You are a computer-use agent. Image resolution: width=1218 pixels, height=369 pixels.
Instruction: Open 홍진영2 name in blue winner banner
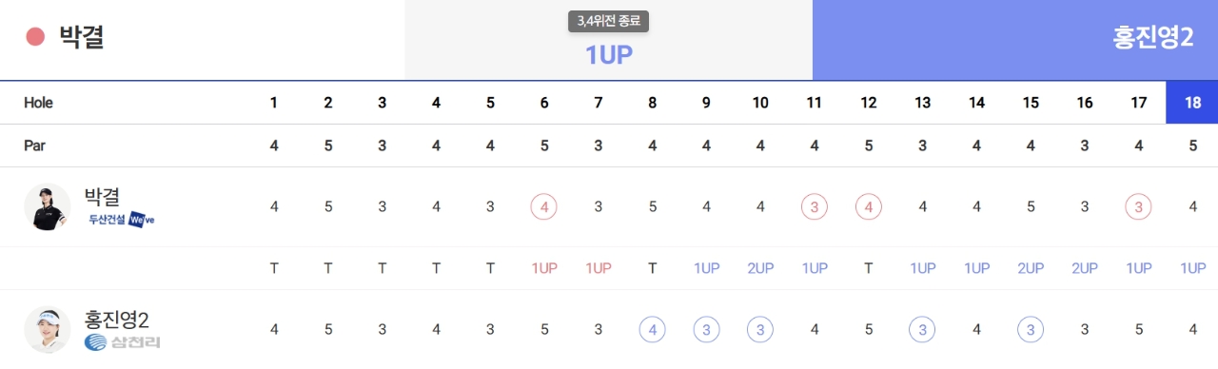pos(1153,37)
